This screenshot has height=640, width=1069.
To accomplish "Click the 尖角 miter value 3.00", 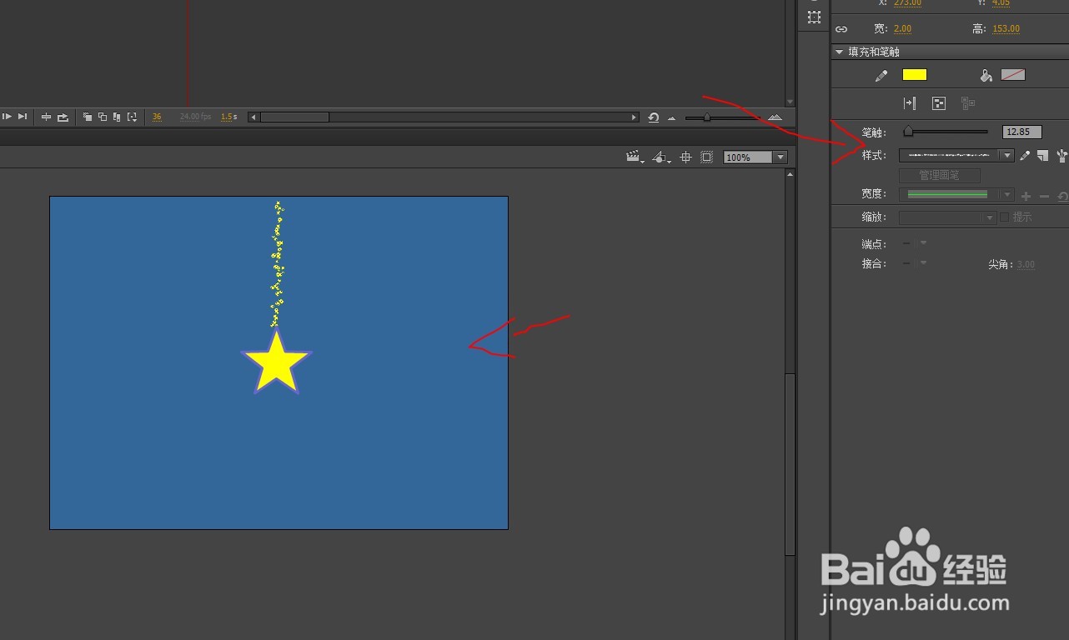I will pyautogui.click(x=1026, y=264).
